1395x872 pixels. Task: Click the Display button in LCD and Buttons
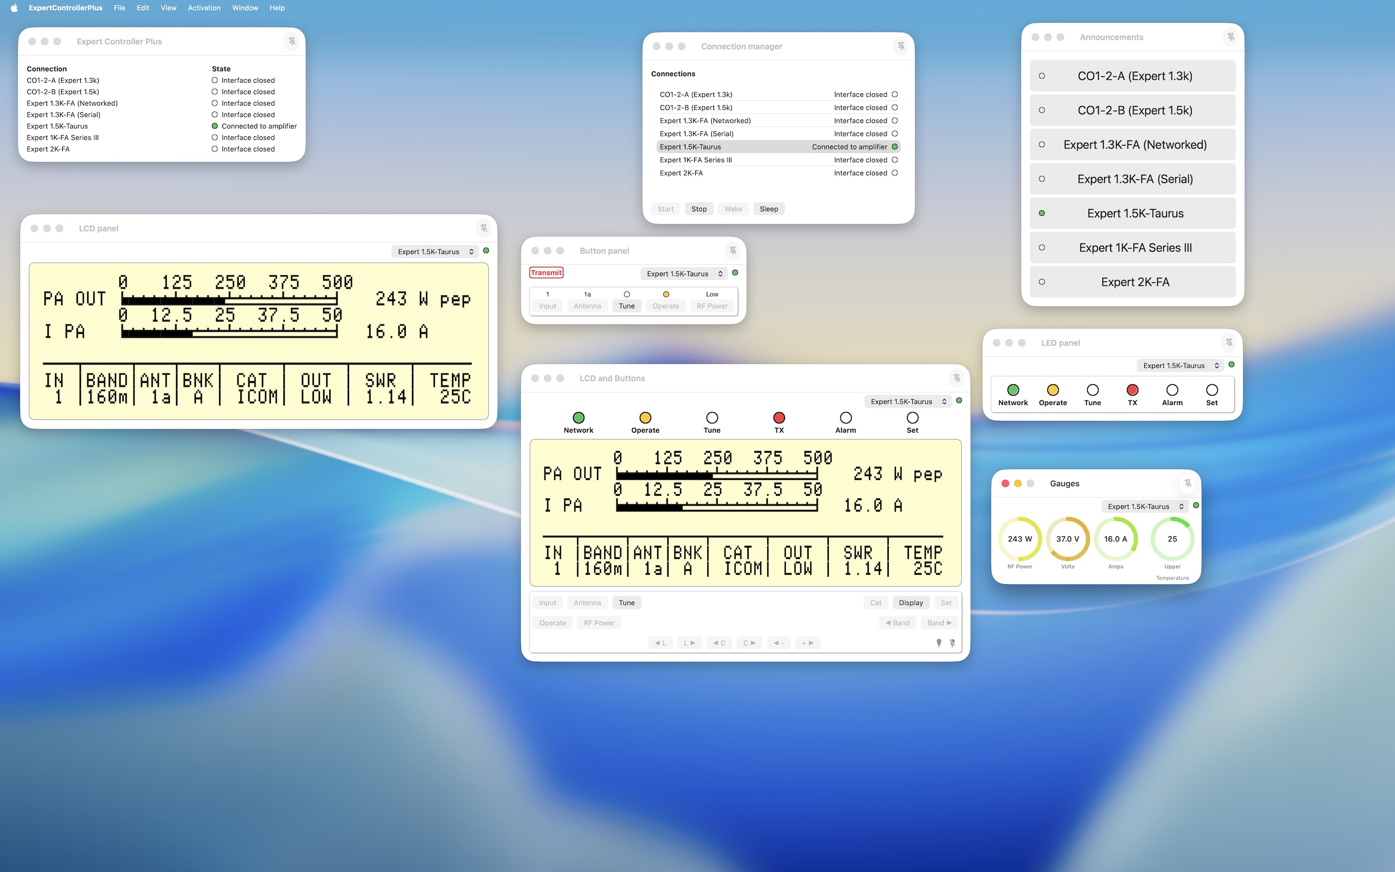[x=911, y=603]
